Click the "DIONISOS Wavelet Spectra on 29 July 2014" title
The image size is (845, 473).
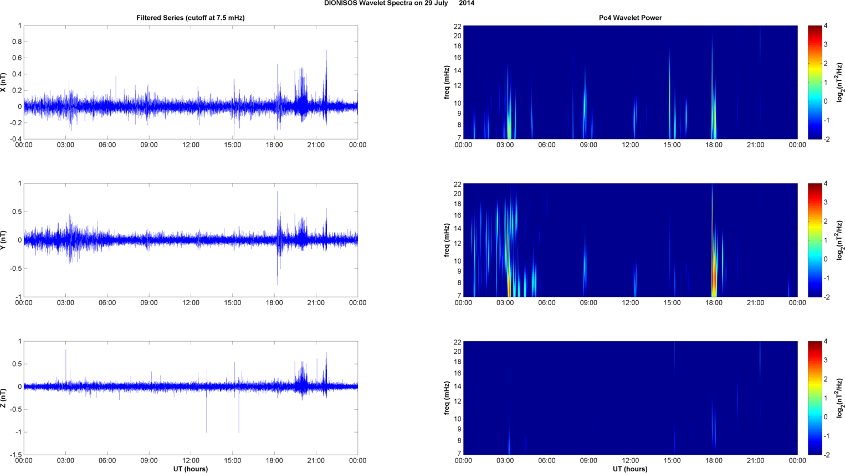pyautogui.click(x=399, y=3)
